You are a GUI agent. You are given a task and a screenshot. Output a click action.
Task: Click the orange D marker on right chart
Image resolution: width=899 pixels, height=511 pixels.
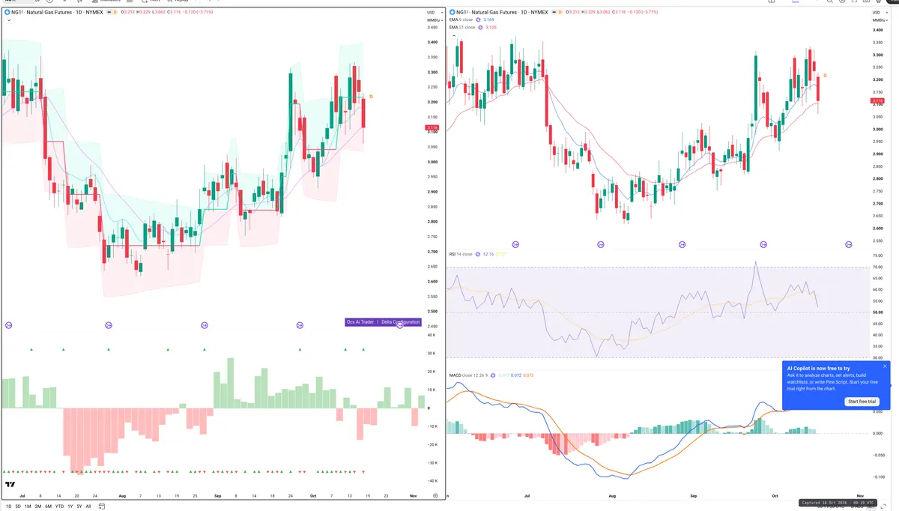[825, 75]
